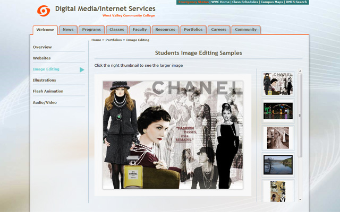Click the Digital Media/Internet Services title
This screenshot has width=340, height=212.
(x=105, y=8)
